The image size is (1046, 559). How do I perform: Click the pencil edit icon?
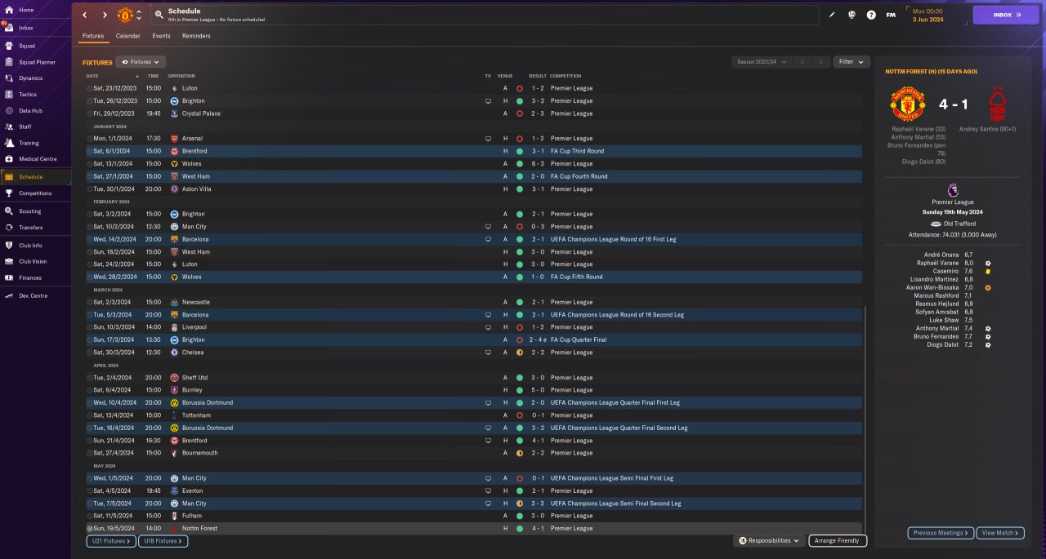pyautogui.click(x=832, y=15)
